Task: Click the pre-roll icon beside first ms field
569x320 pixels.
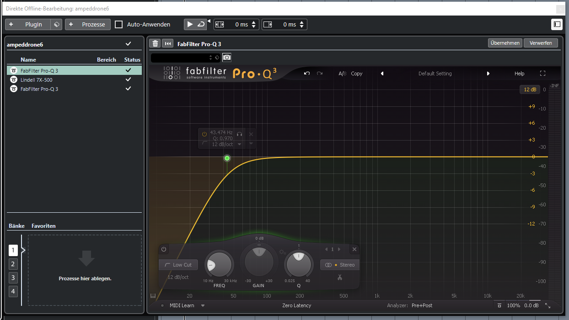Action: coord(220,24)
